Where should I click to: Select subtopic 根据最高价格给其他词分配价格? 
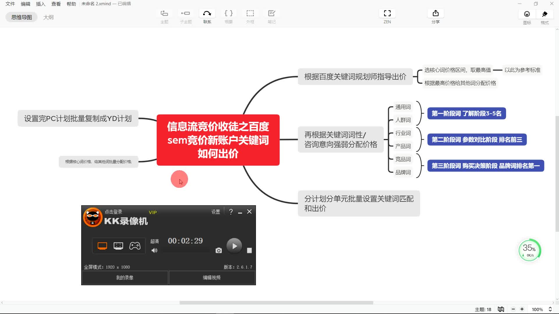click(460, 83)
